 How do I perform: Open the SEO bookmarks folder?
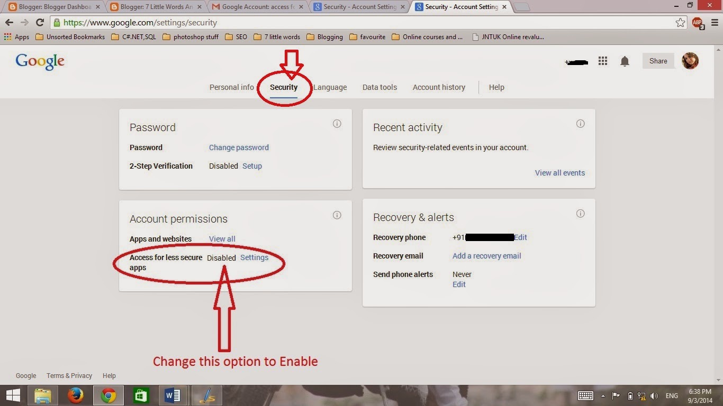(236, 37)
